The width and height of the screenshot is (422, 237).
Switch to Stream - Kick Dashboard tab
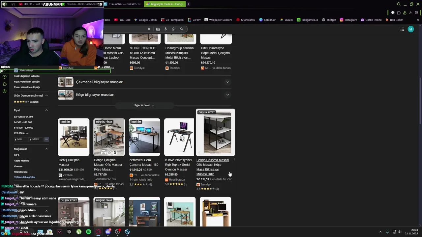point(82,4)
